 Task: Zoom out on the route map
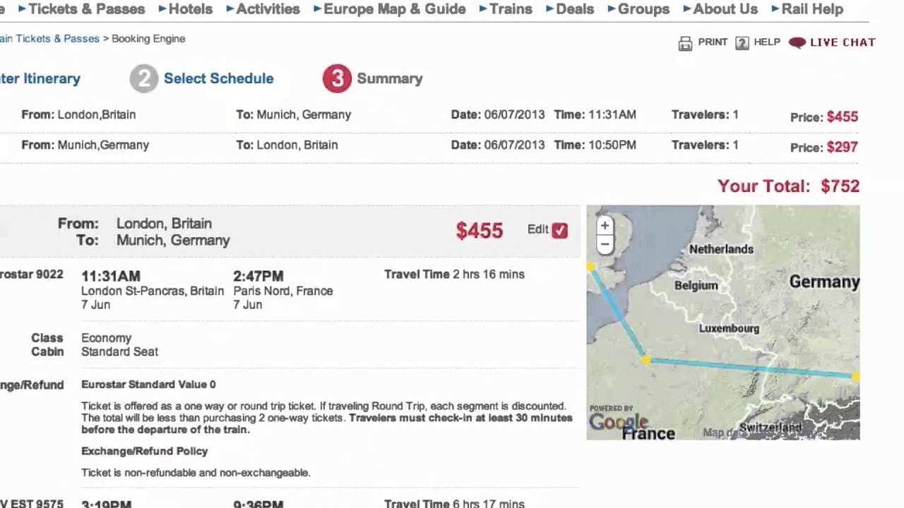point(605,244)
